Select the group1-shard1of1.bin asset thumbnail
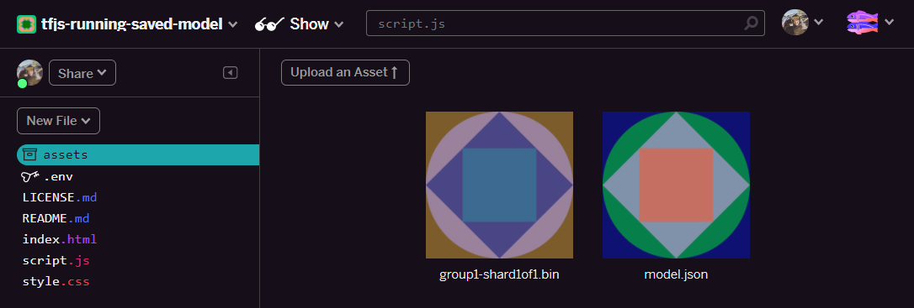 point(500,185)
